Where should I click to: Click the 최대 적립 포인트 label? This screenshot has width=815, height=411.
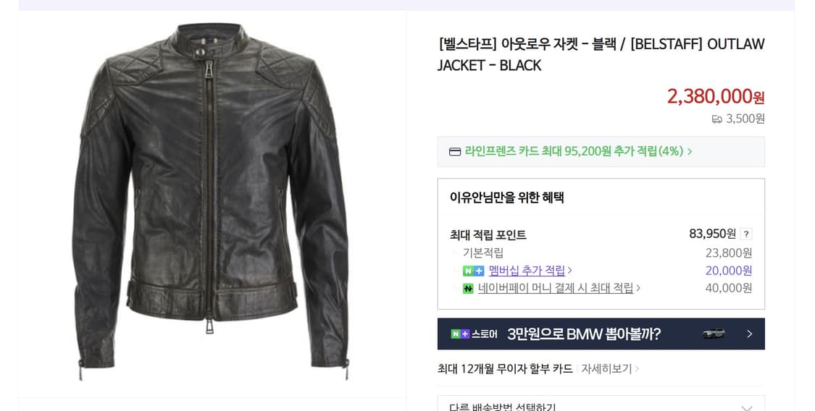click(x=488, y=235)
